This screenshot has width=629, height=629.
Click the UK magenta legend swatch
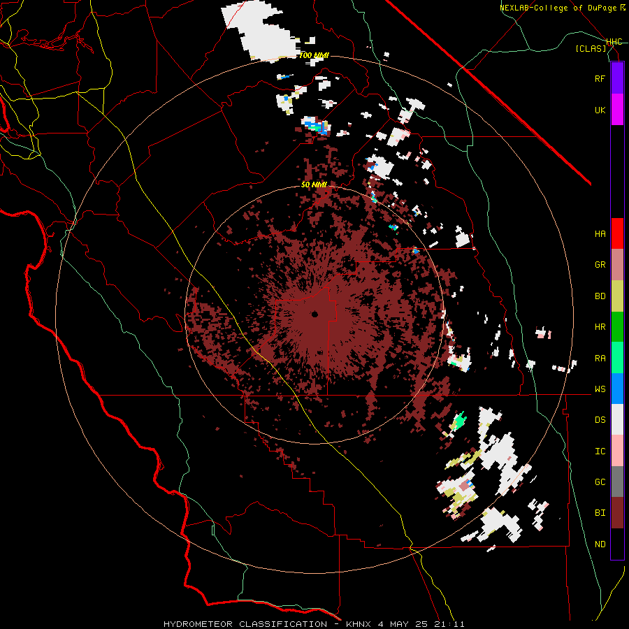617,110
